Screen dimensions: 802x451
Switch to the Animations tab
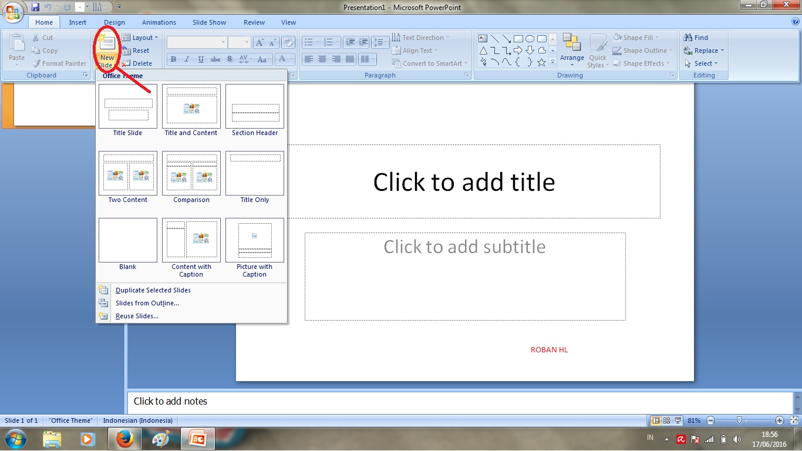[x=159, y=22]
